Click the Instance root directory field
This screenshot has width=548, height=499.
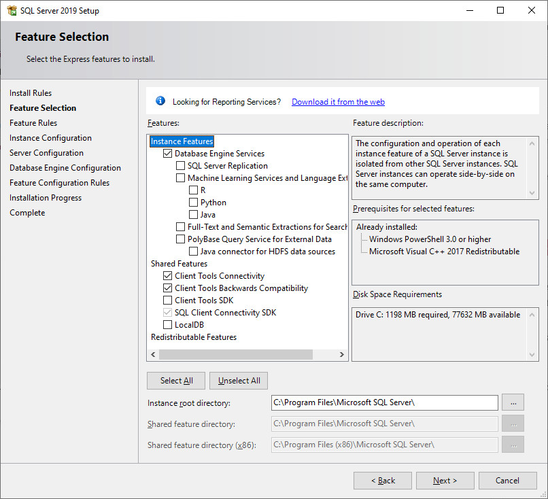[x=384, y=402]
